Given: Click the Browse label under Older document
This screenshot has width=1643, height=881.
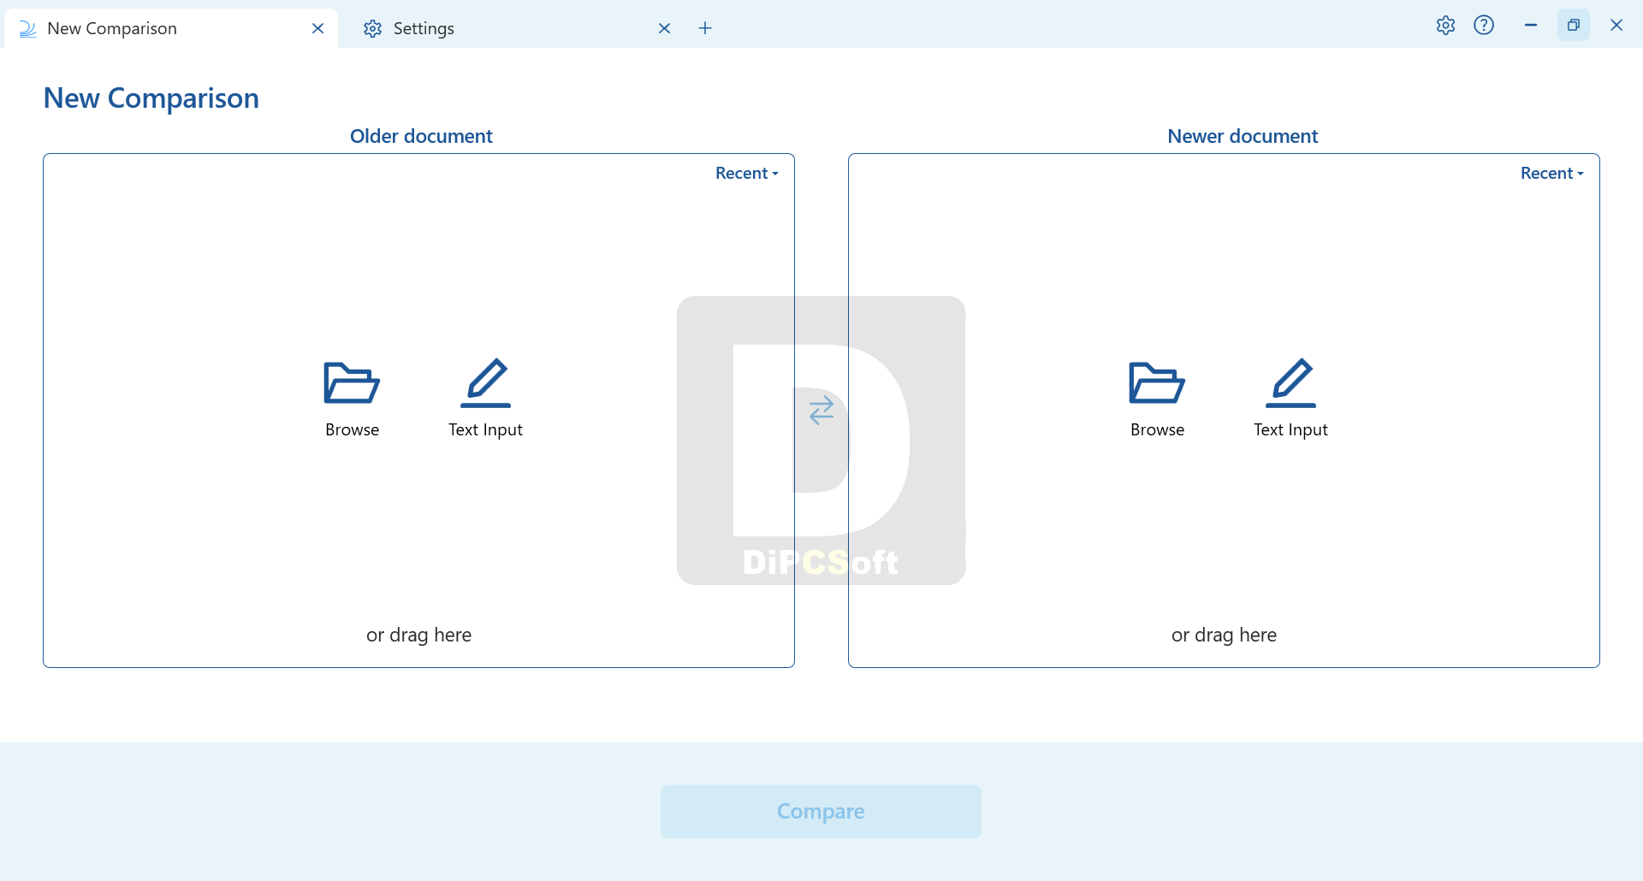Looking at the screenshot, I should click(352, 429).
